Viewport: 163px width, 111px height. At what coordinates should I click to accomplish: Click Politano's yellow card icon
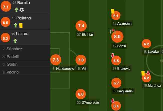coord(21,26)
